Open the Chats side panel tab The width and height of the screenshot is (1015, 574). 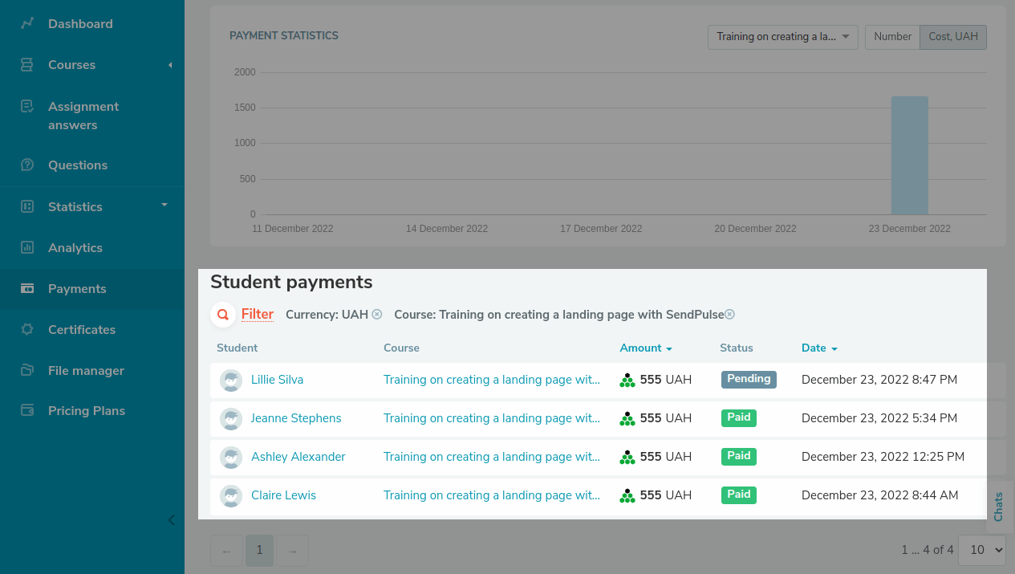[998, 507]
